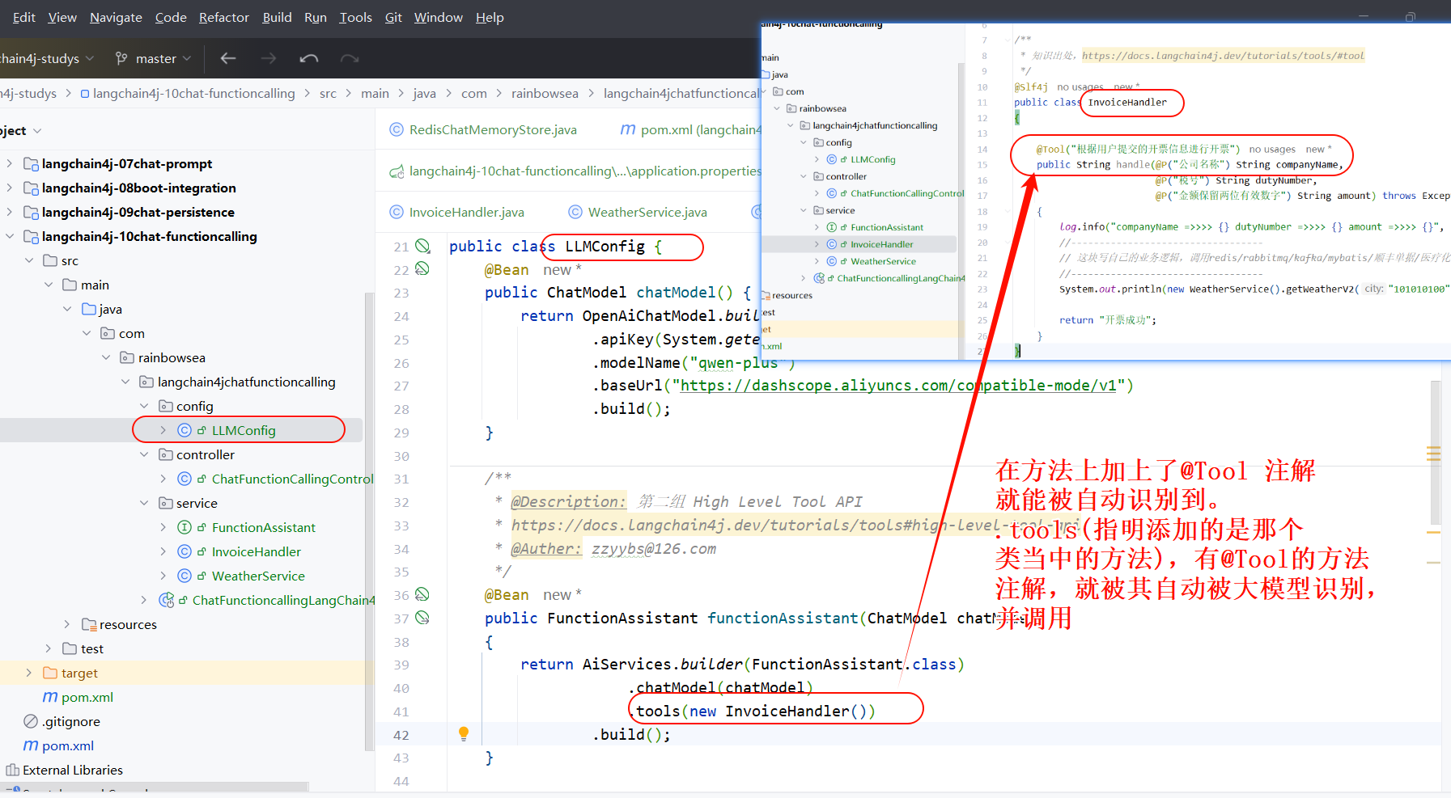Collapse the langchain4j-10chat-functioncalling module

[10, 236]
